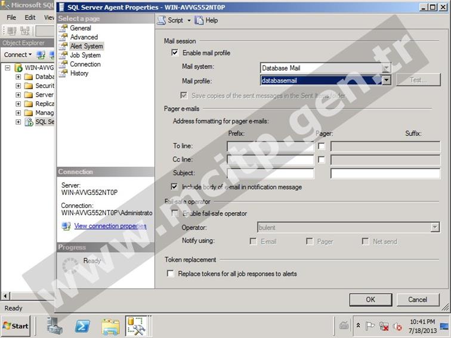Click the Management folder icon
451x338 pixels.
click(x=29, y=113)
